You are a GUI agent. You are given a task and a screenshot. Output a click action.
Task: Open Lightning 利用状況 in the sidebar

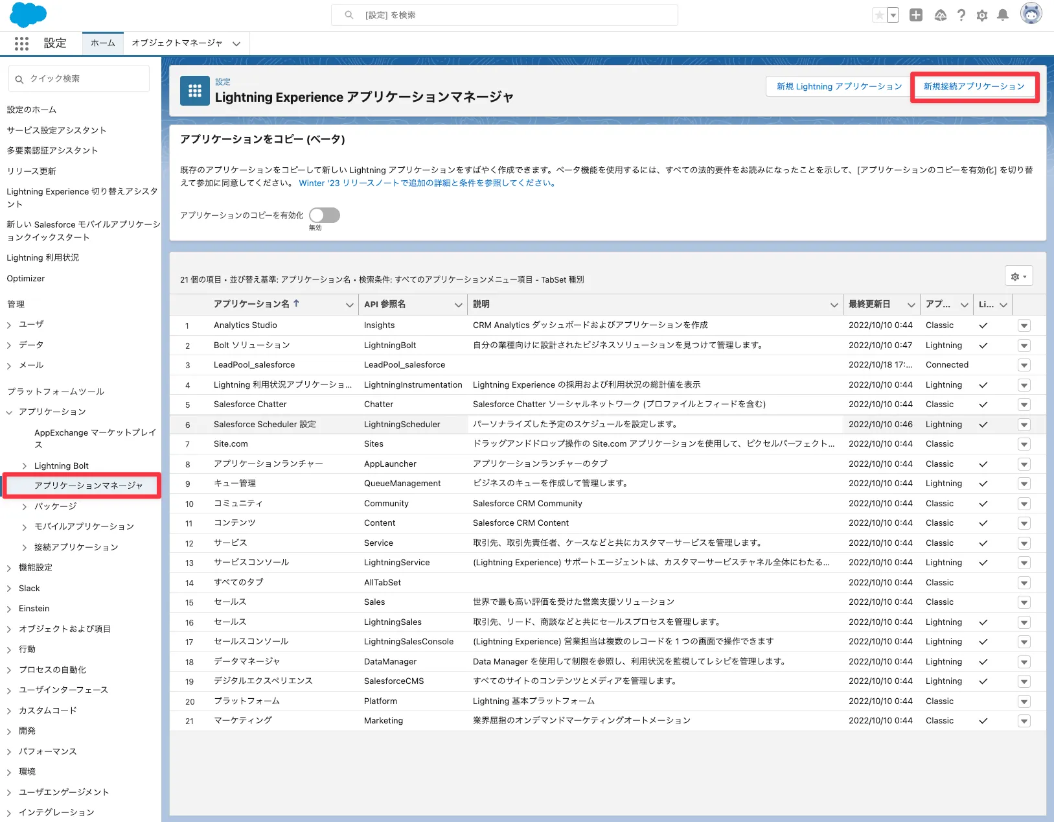43,258
